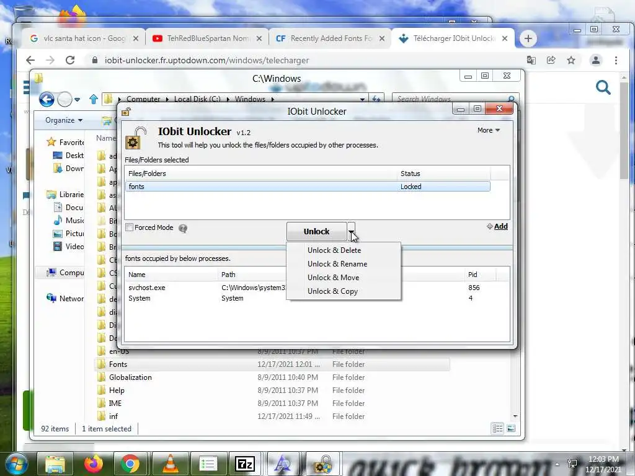Open IObit Unlocker taskbar icon
635x476 pixels.
324,464
